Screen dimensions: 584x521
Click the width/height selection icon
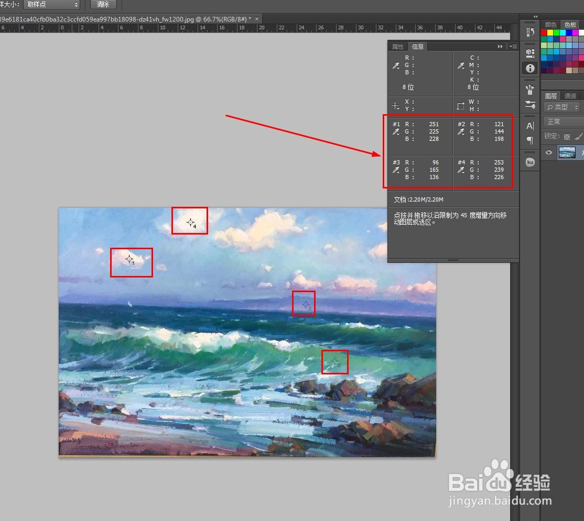pyautogui.click(x=461, y=106)
